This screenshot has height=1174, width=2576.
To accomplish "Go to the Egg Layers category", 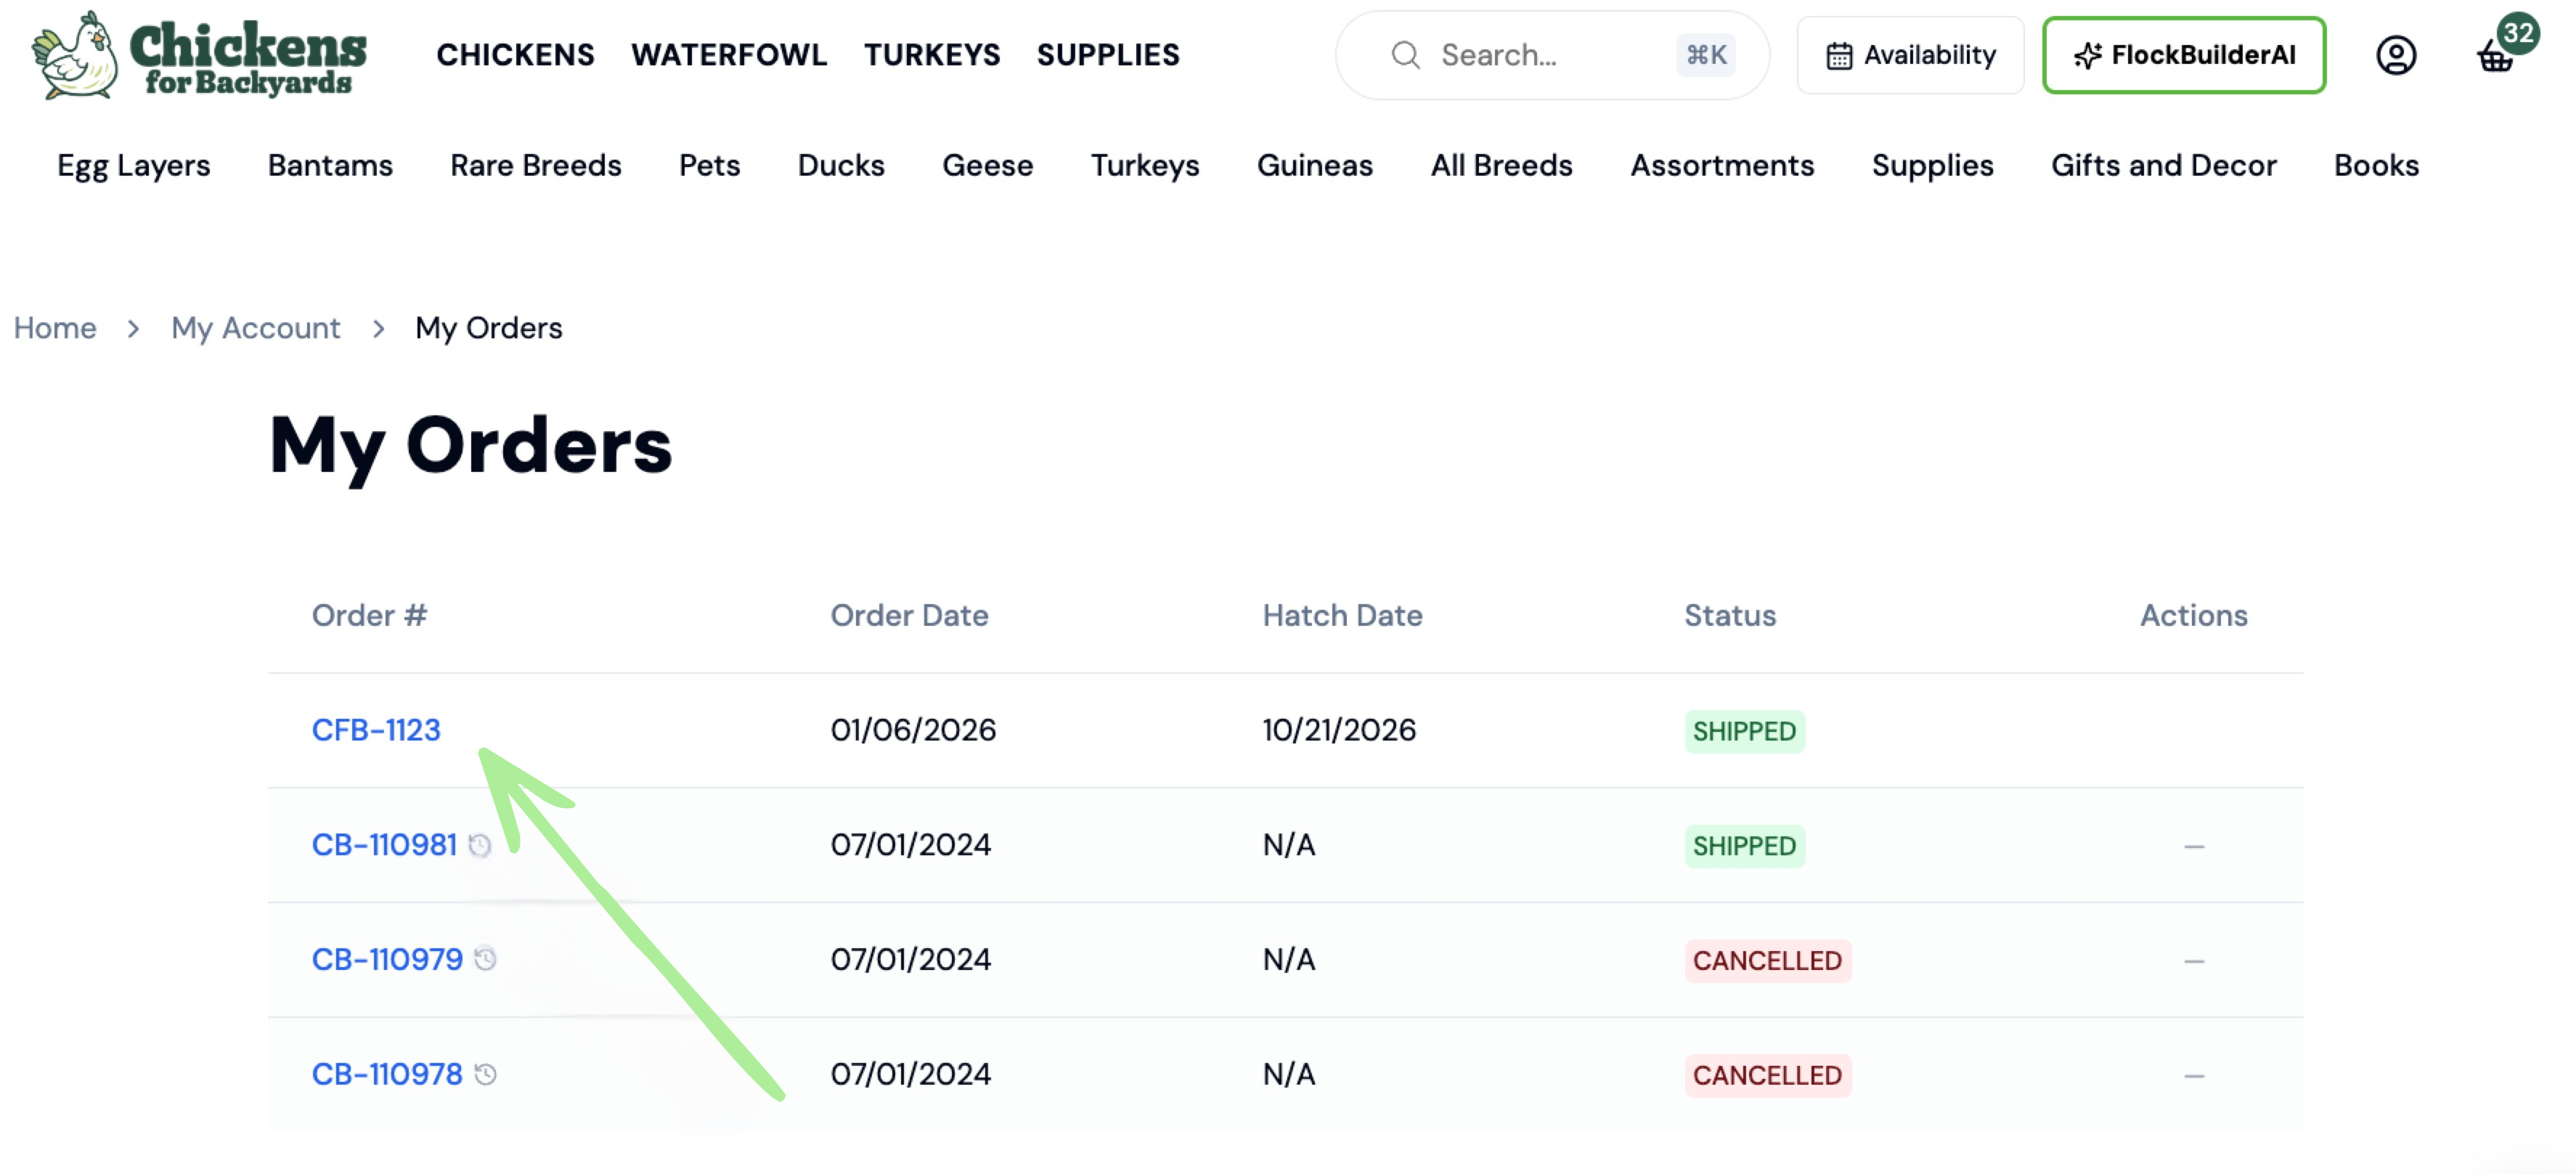I will coord(134,165).
